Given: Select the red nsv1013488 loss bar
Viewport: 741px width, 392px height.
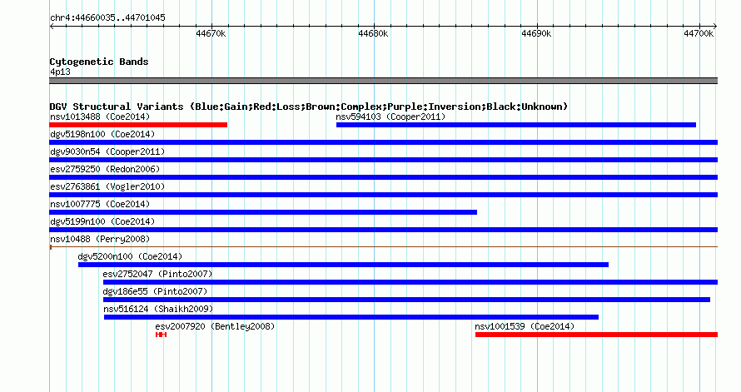Looking at the screenshot, I should (x=138, y=125).
